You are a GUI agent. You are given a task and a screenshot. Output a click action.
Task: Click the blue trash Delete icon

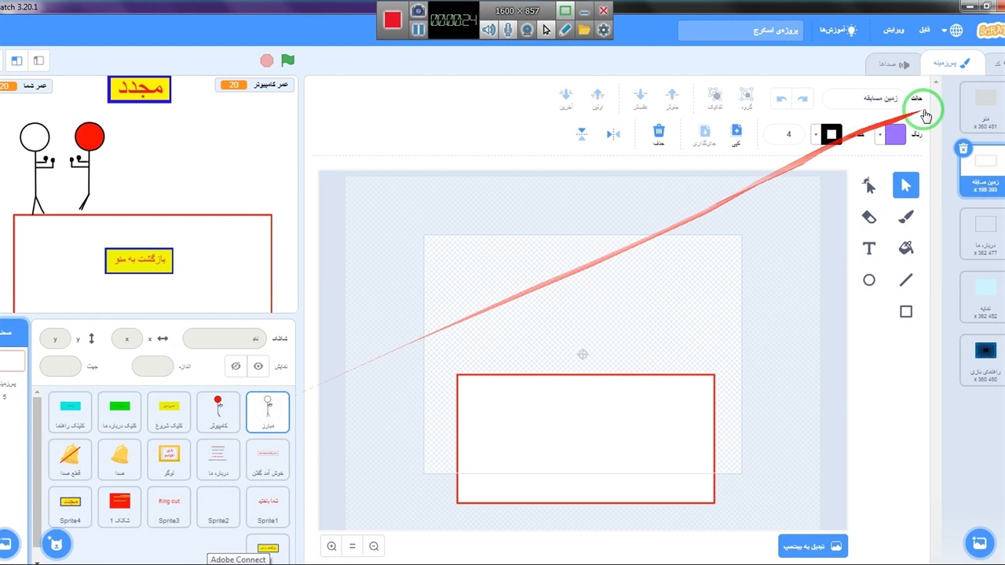tap(658, 132)
